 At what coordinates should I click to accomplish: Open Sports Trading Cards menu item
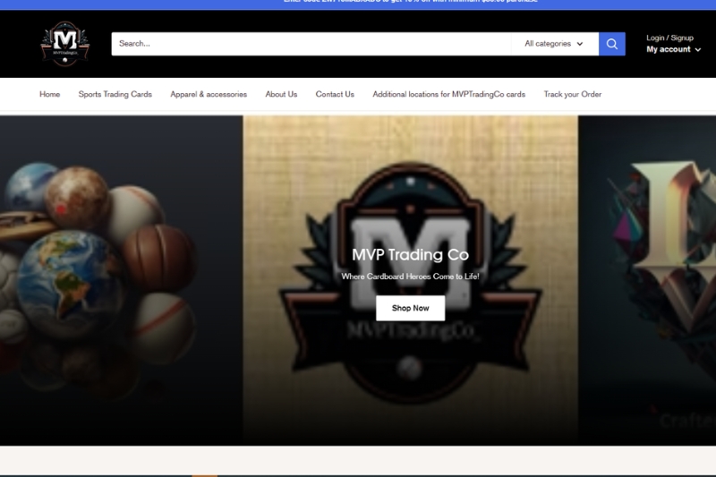[115, 94]
